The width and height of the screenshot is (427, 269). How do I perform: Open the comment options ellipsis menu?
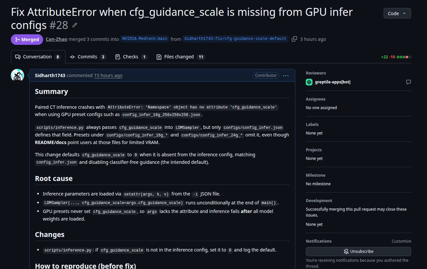[286, 76]
